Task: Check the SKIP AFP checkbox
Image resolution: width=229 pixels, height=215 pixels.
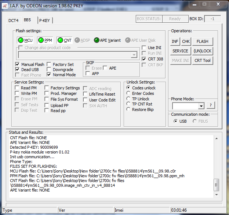Action: 88,73
